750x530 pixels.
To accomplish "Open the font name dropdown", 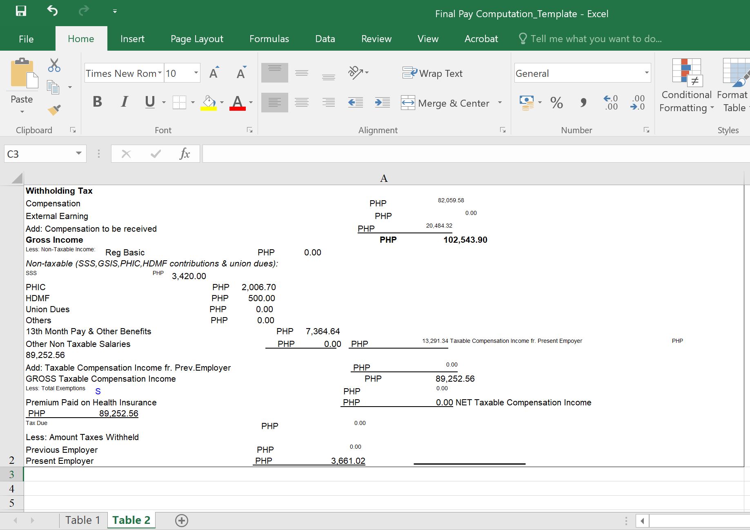I will [x=160, y=73].
